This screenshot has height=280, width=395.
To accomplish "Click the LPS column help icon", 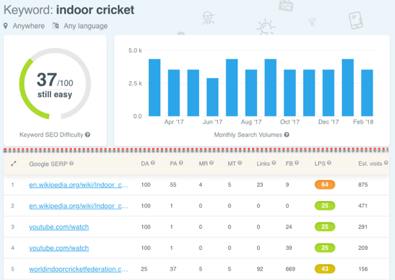I will point(329,163).
